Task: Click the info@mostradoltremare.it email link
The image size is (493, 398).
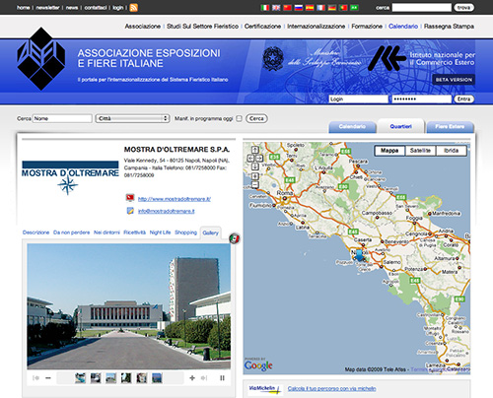Action: [x=166, y=211]
